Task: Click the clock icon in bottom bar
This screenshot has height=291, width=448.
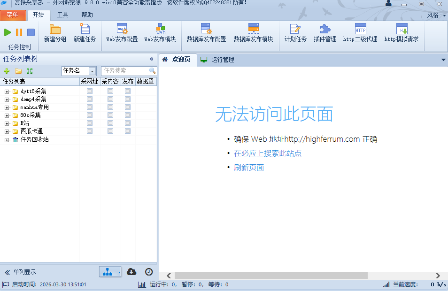Action: click(148, 272)
